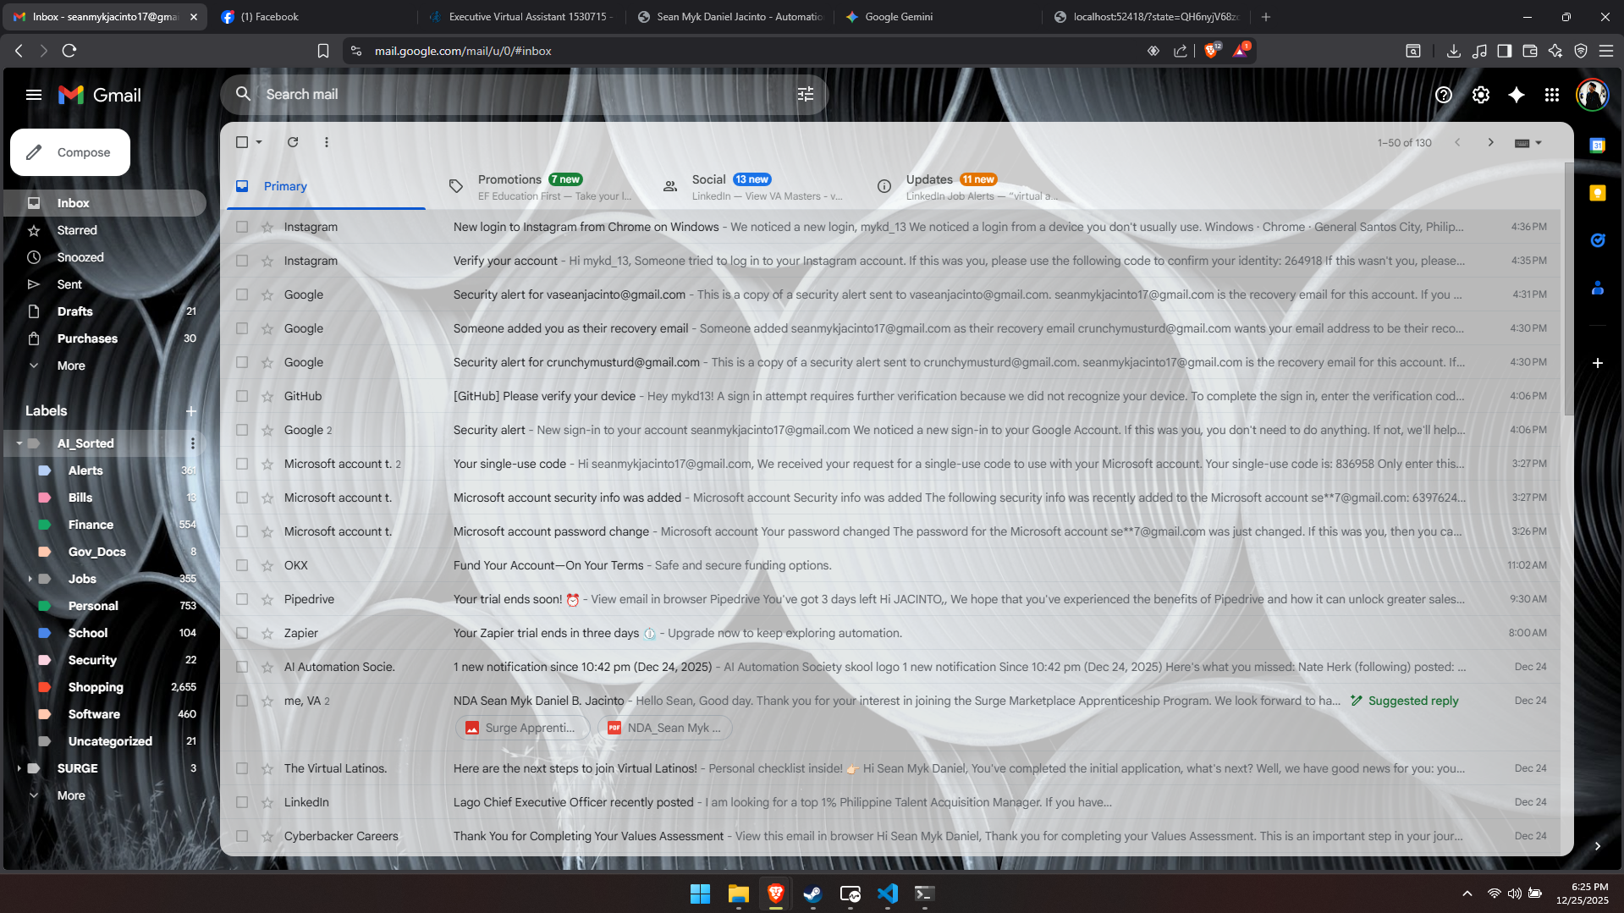Image resolution: width=1624 pixels, height=913 pixels.
Task: Open Brave Shields icon in address bar
Action: (x=1211, y=51)
